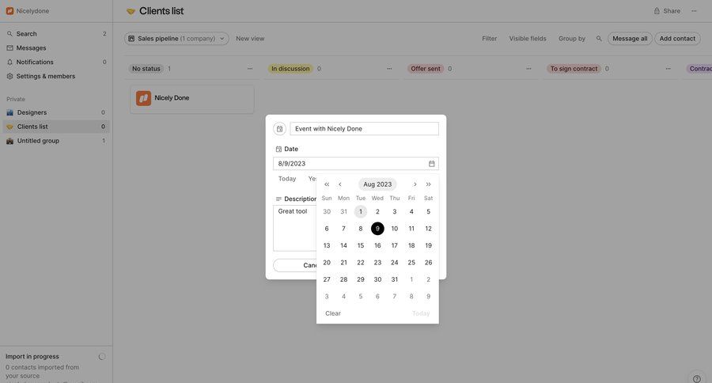Go to previous month arrow
Screen dimensions: 712x383
coord(340,184)
